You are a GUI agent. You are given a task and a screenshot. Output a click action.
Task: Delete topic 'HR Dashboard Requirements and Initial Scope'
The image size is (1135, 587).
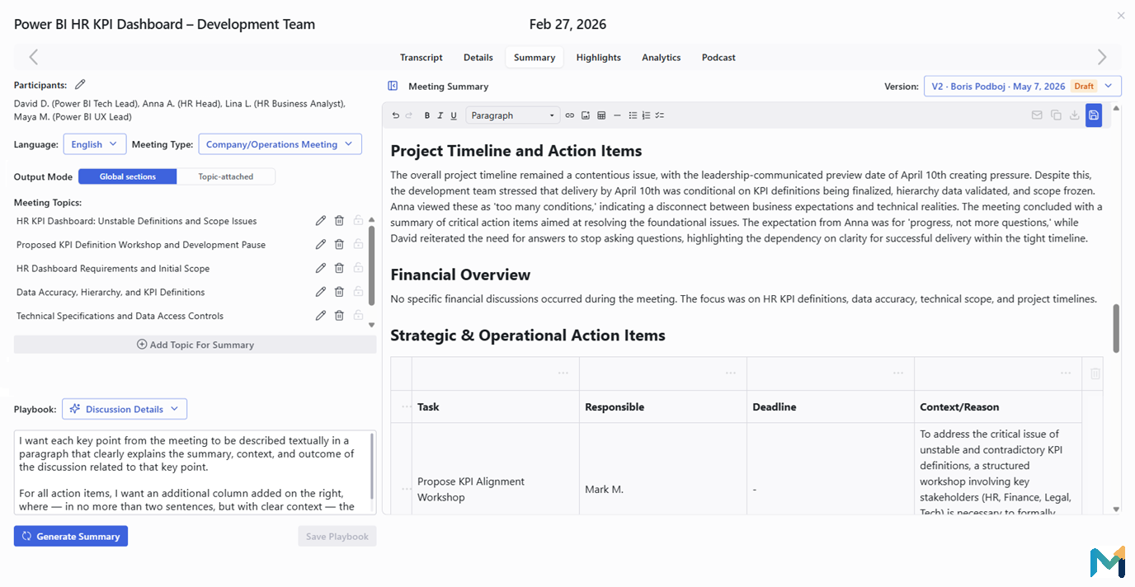339,268
